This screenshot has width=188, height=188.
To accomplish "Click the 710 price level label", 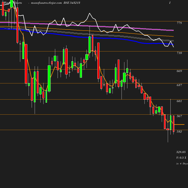I will [x=179, y=53].
